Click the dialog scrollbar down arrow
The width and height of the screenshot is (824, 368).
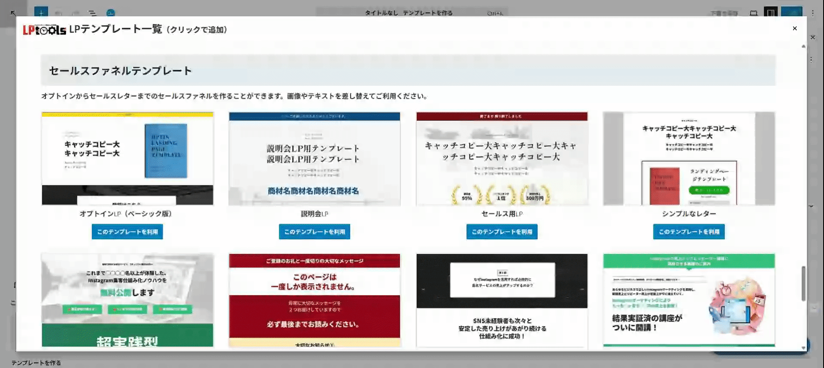[803, 348]
